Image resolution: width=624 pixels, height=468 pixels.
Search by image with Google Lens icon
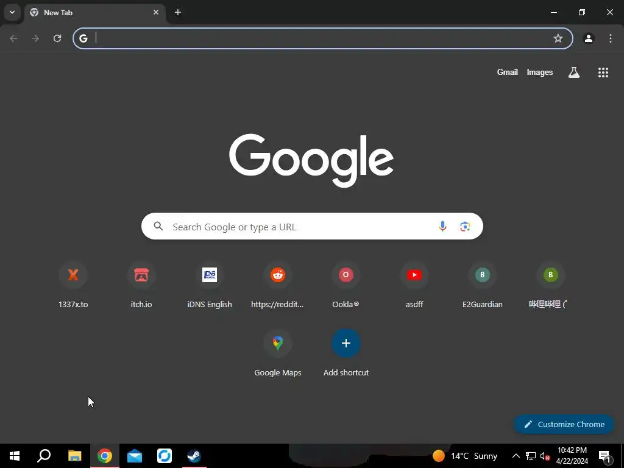click(465, 227)
